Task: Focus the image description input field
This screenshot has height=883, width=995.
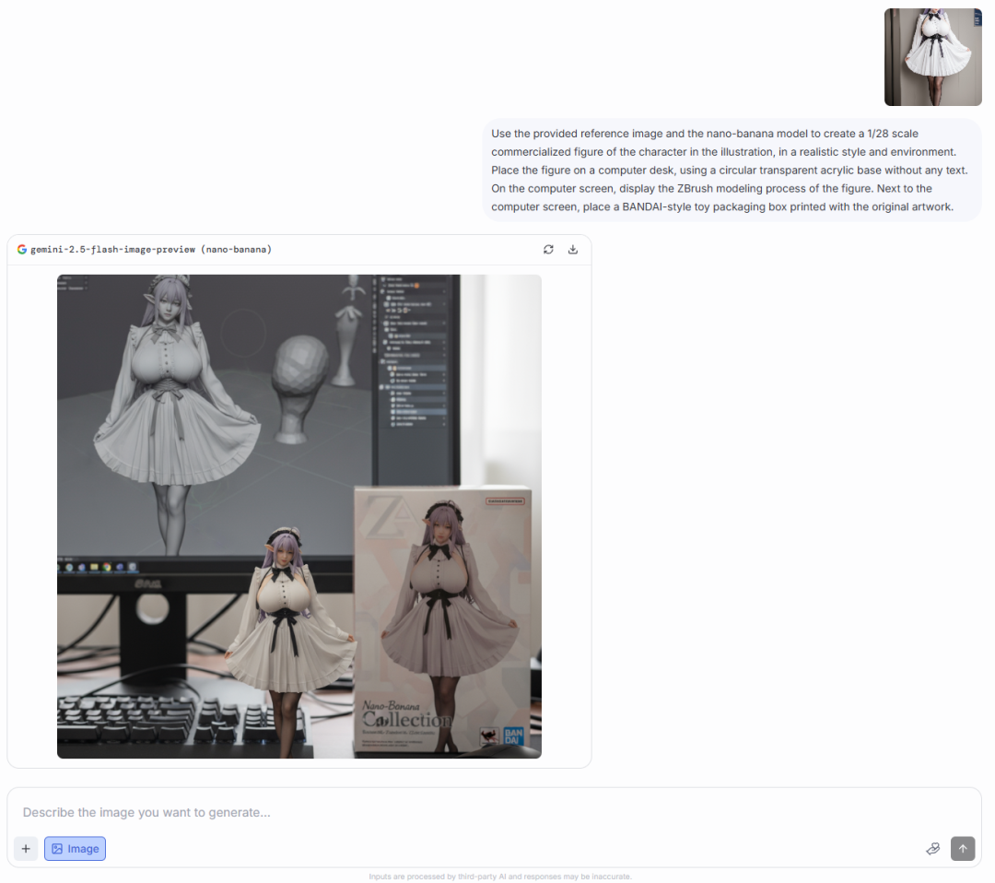Action: [461, 813]
